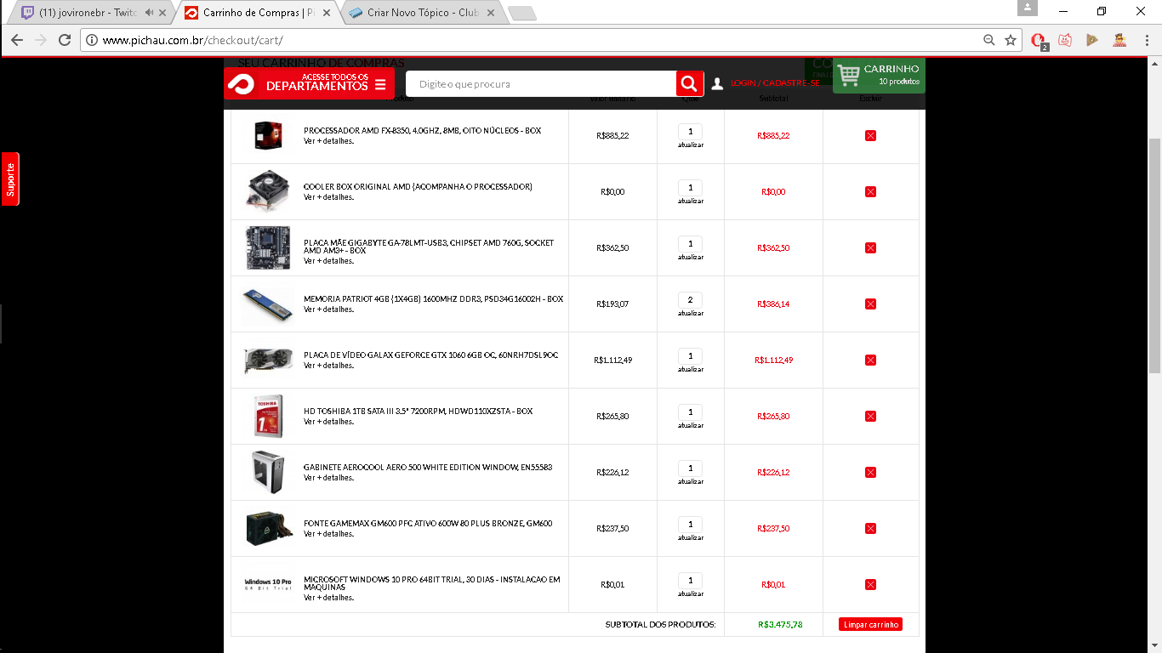
Task: Click the red extension icon with badge 2
Action: (1038, 41)
